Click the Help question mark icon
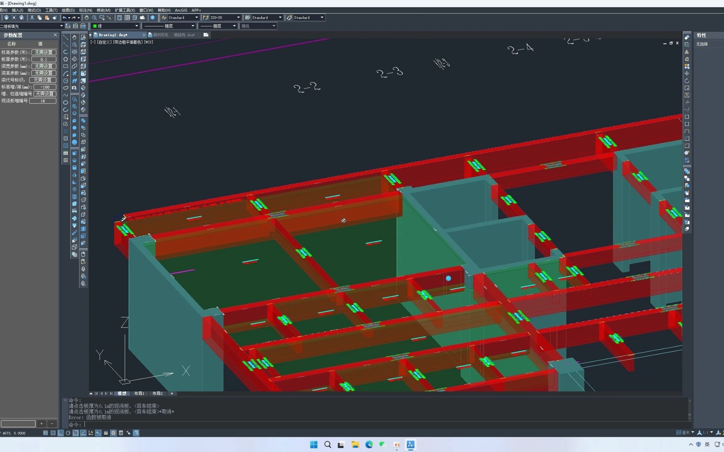 point(153,18)
